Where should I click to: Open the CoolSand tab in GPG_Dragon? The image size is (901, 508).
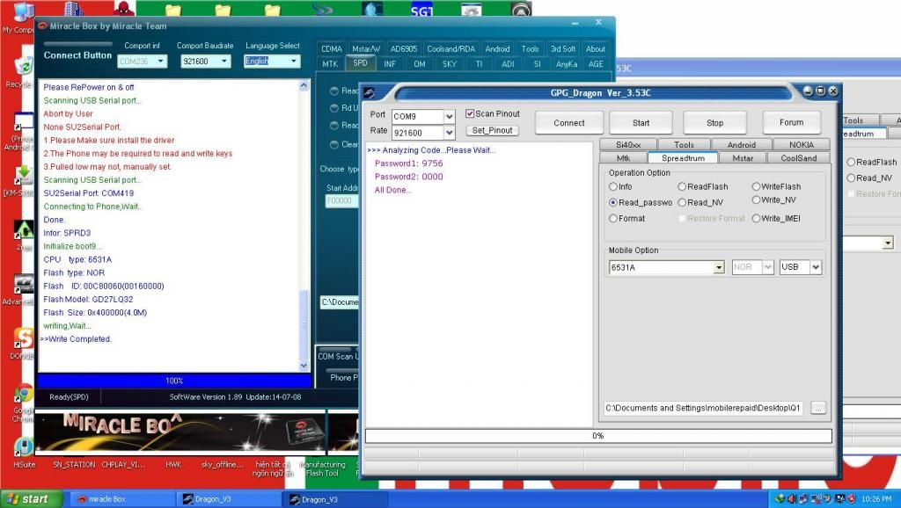tap(799, 158)
